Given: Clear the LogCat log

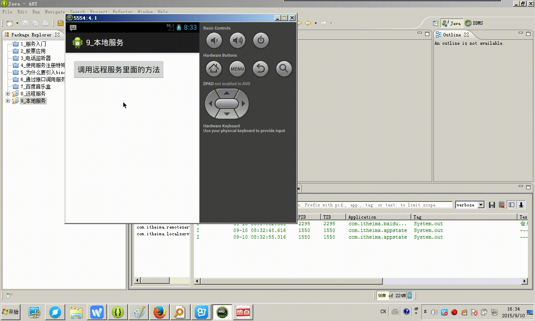Looking at the screenshot, I should [502, 205].
